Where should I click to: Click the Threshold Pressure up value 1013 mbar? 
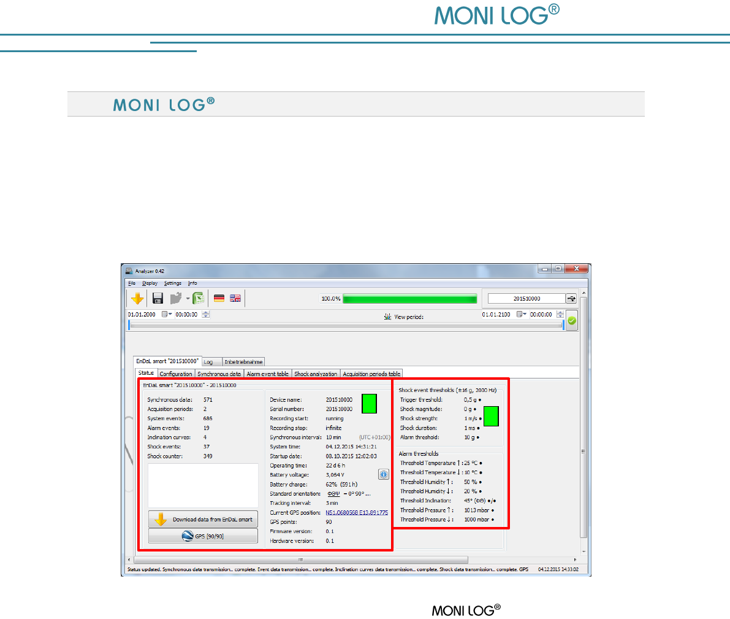pos(477,510)
